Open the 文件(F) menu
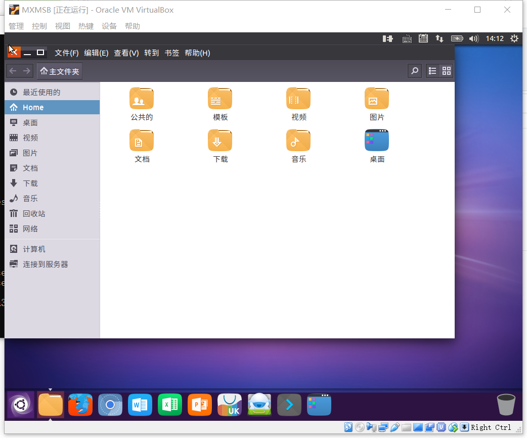 [67, 53]
